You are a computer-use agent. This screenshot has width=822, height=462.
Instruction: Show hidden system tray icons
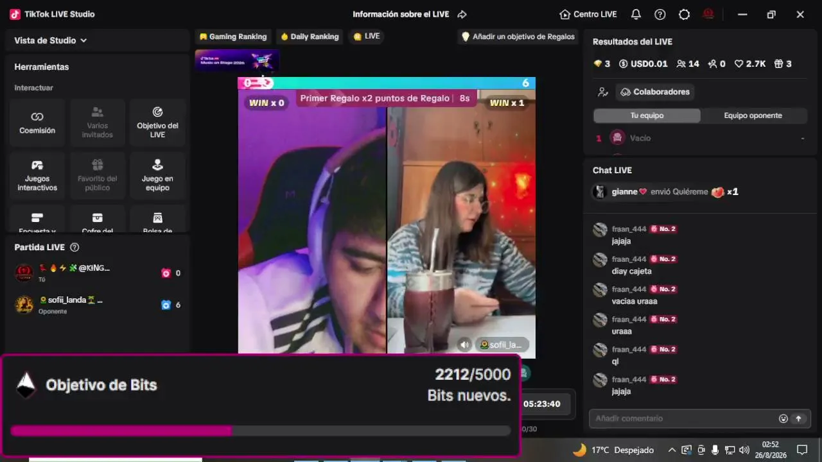(x=672, y=450)
